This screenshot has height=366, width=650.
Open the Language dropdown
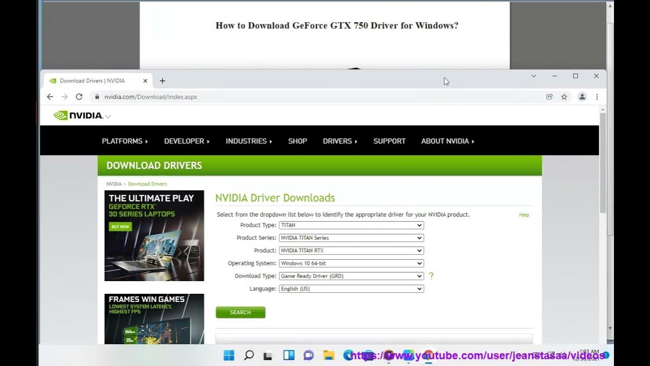[351, 289]
